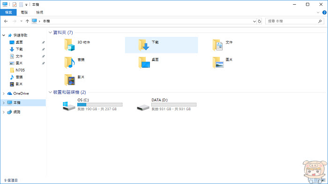Viewport: 328px width, 184px height.
Task: Select 網路 in navigation pane
Action: click(17, 112)
